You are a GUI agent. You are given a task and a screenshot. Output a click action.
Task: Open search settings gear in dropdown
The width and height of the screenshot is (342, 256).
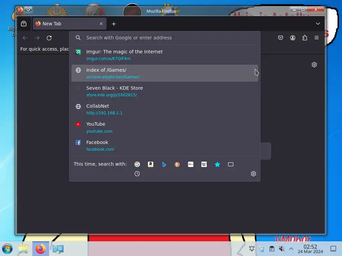click(x=253, y=174)
